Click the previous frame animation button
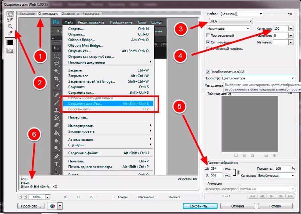301x214 pixels. pos(262,196)
